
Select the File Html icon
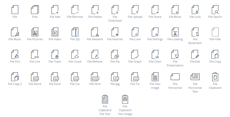95,77
